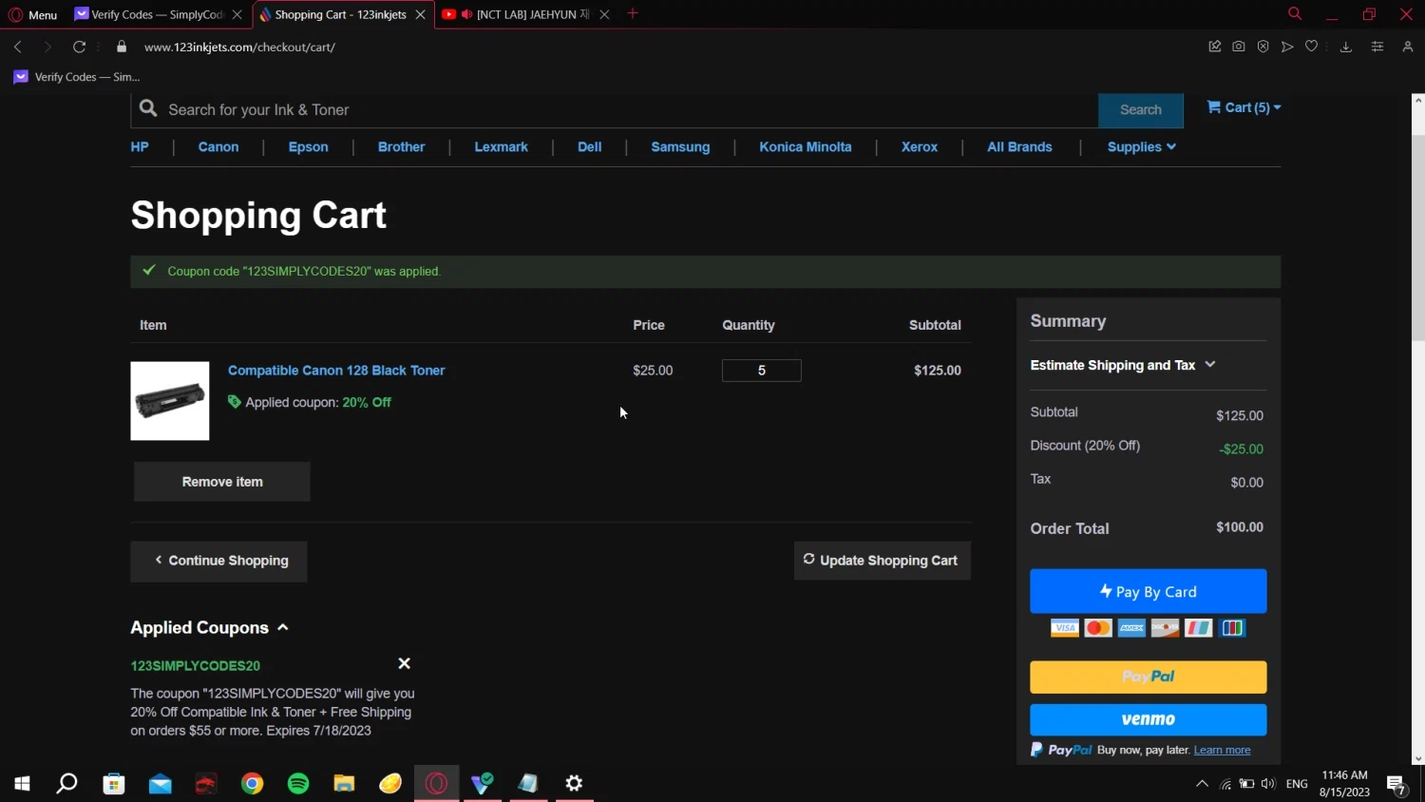
Task: Open Opera easy setup icon
Action: (1377, 47)
